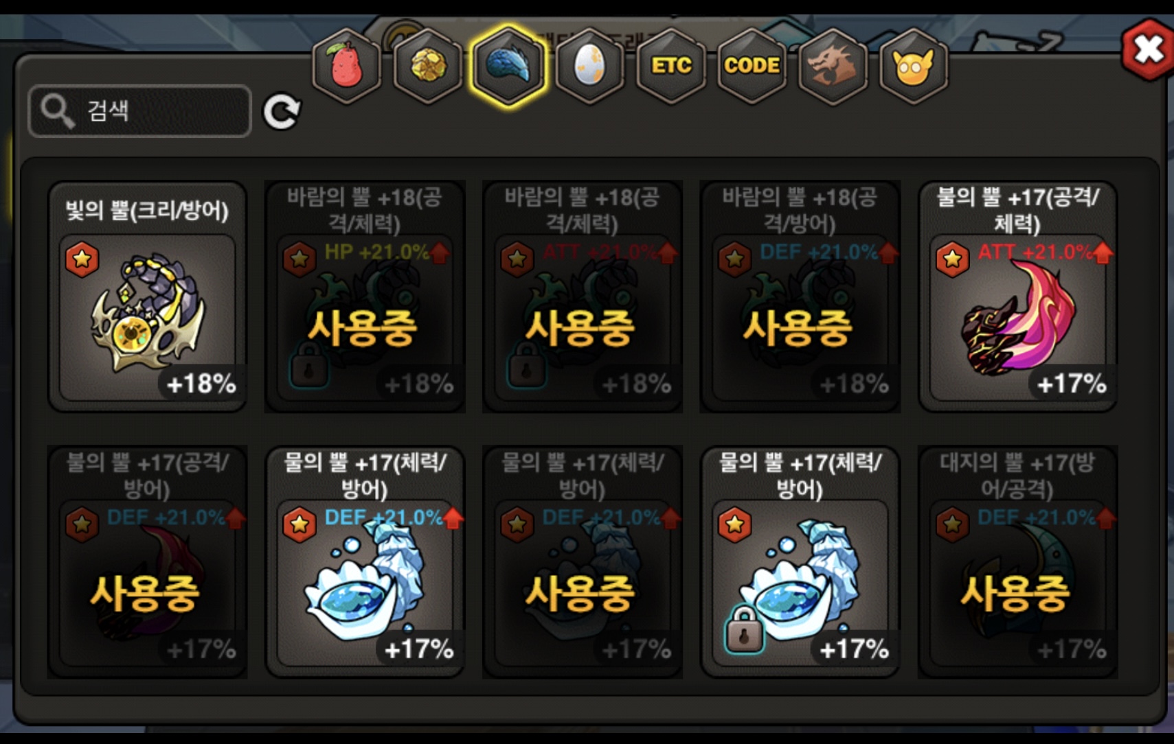
Task: Select the 빛의 뿔(크리/방어) horn item
Action: click(x=147, y=297)
